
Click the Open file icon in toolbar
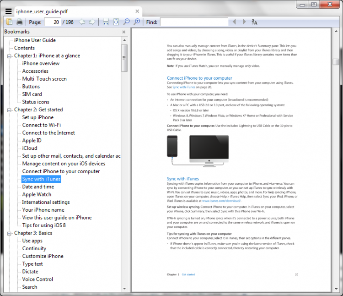(10, 22)
